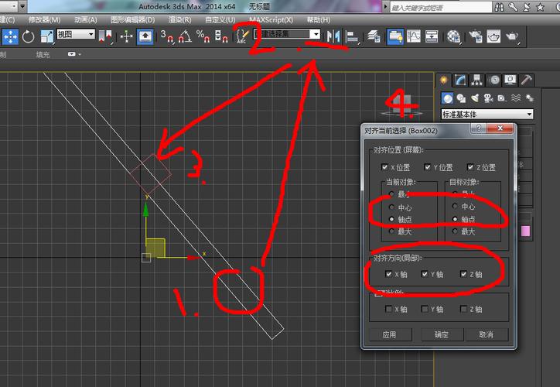Expand the named selection sets dropdown

click(315, 35)
